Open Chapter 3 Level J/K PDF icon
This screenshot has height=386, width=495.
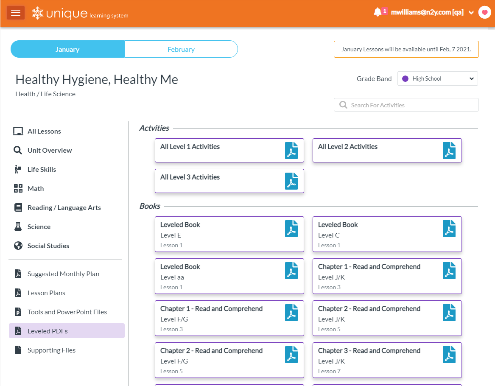449,355
